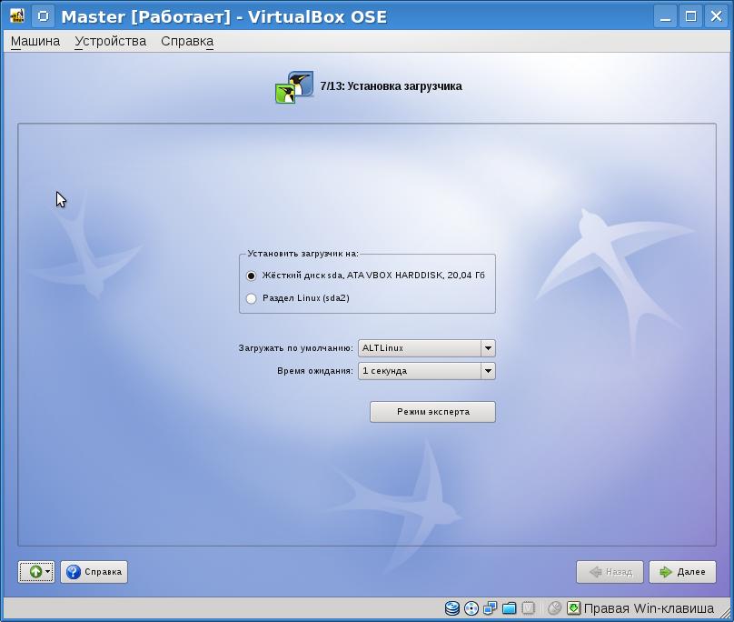734x622 pixels.
Task: Click the network adapter status icon
Action: [x=491, y=608]
